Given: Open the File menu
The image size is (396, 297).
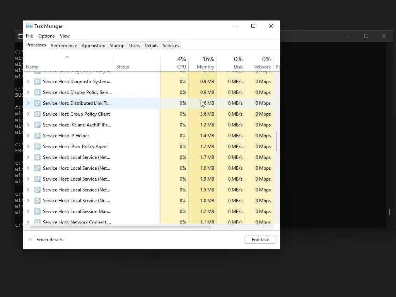Looking at the screenshot, I should (x=29, y=36).
